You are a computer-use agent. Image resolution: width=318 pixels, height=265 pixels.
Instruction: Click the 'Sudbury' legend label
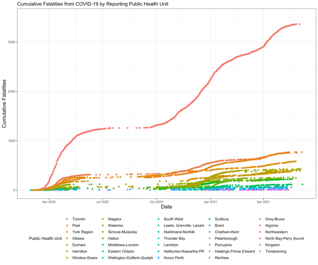point(222,219)
